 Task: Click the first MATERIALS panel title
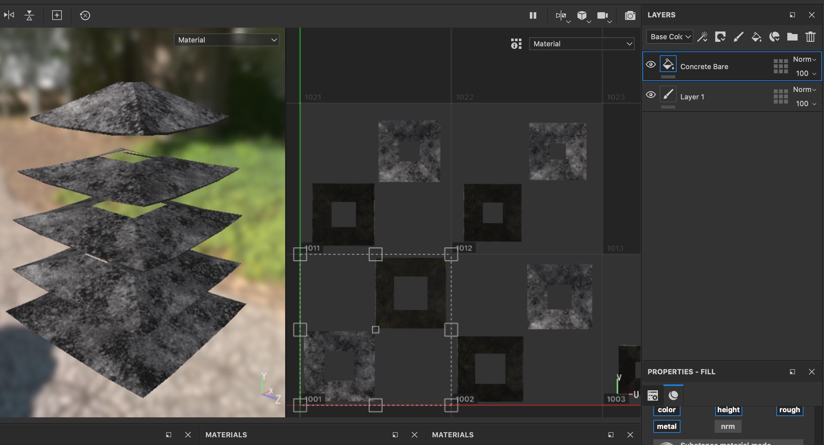[226, 435]
